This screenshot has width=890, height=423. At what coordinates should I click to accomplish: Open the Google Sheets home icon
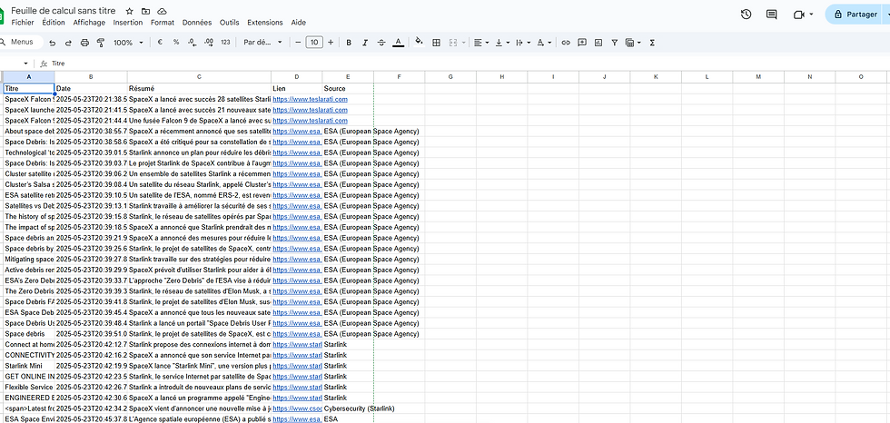coord(2,15)
